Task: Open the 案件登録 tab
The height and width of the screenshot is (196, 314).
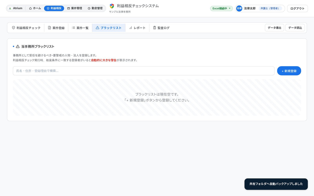Action: click(56, 28)
